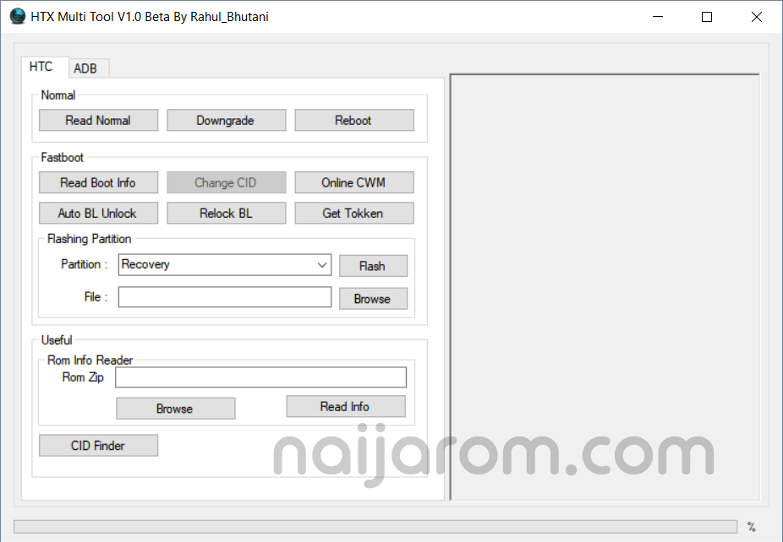Close the HTX Multi Tool window

[x=756, y=16]
